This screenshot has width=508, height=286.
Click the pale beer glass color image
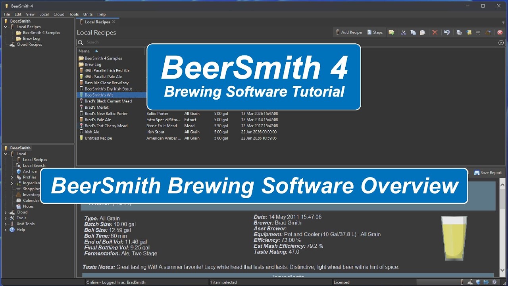pos(455,238)
